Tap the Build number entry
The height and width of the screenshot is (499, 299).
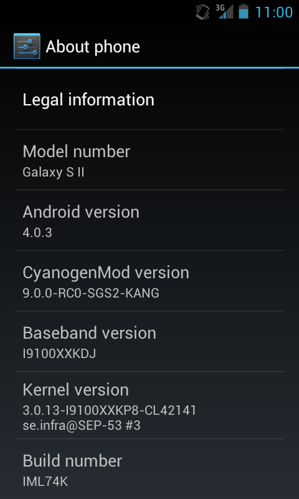[x=149, y=469]
